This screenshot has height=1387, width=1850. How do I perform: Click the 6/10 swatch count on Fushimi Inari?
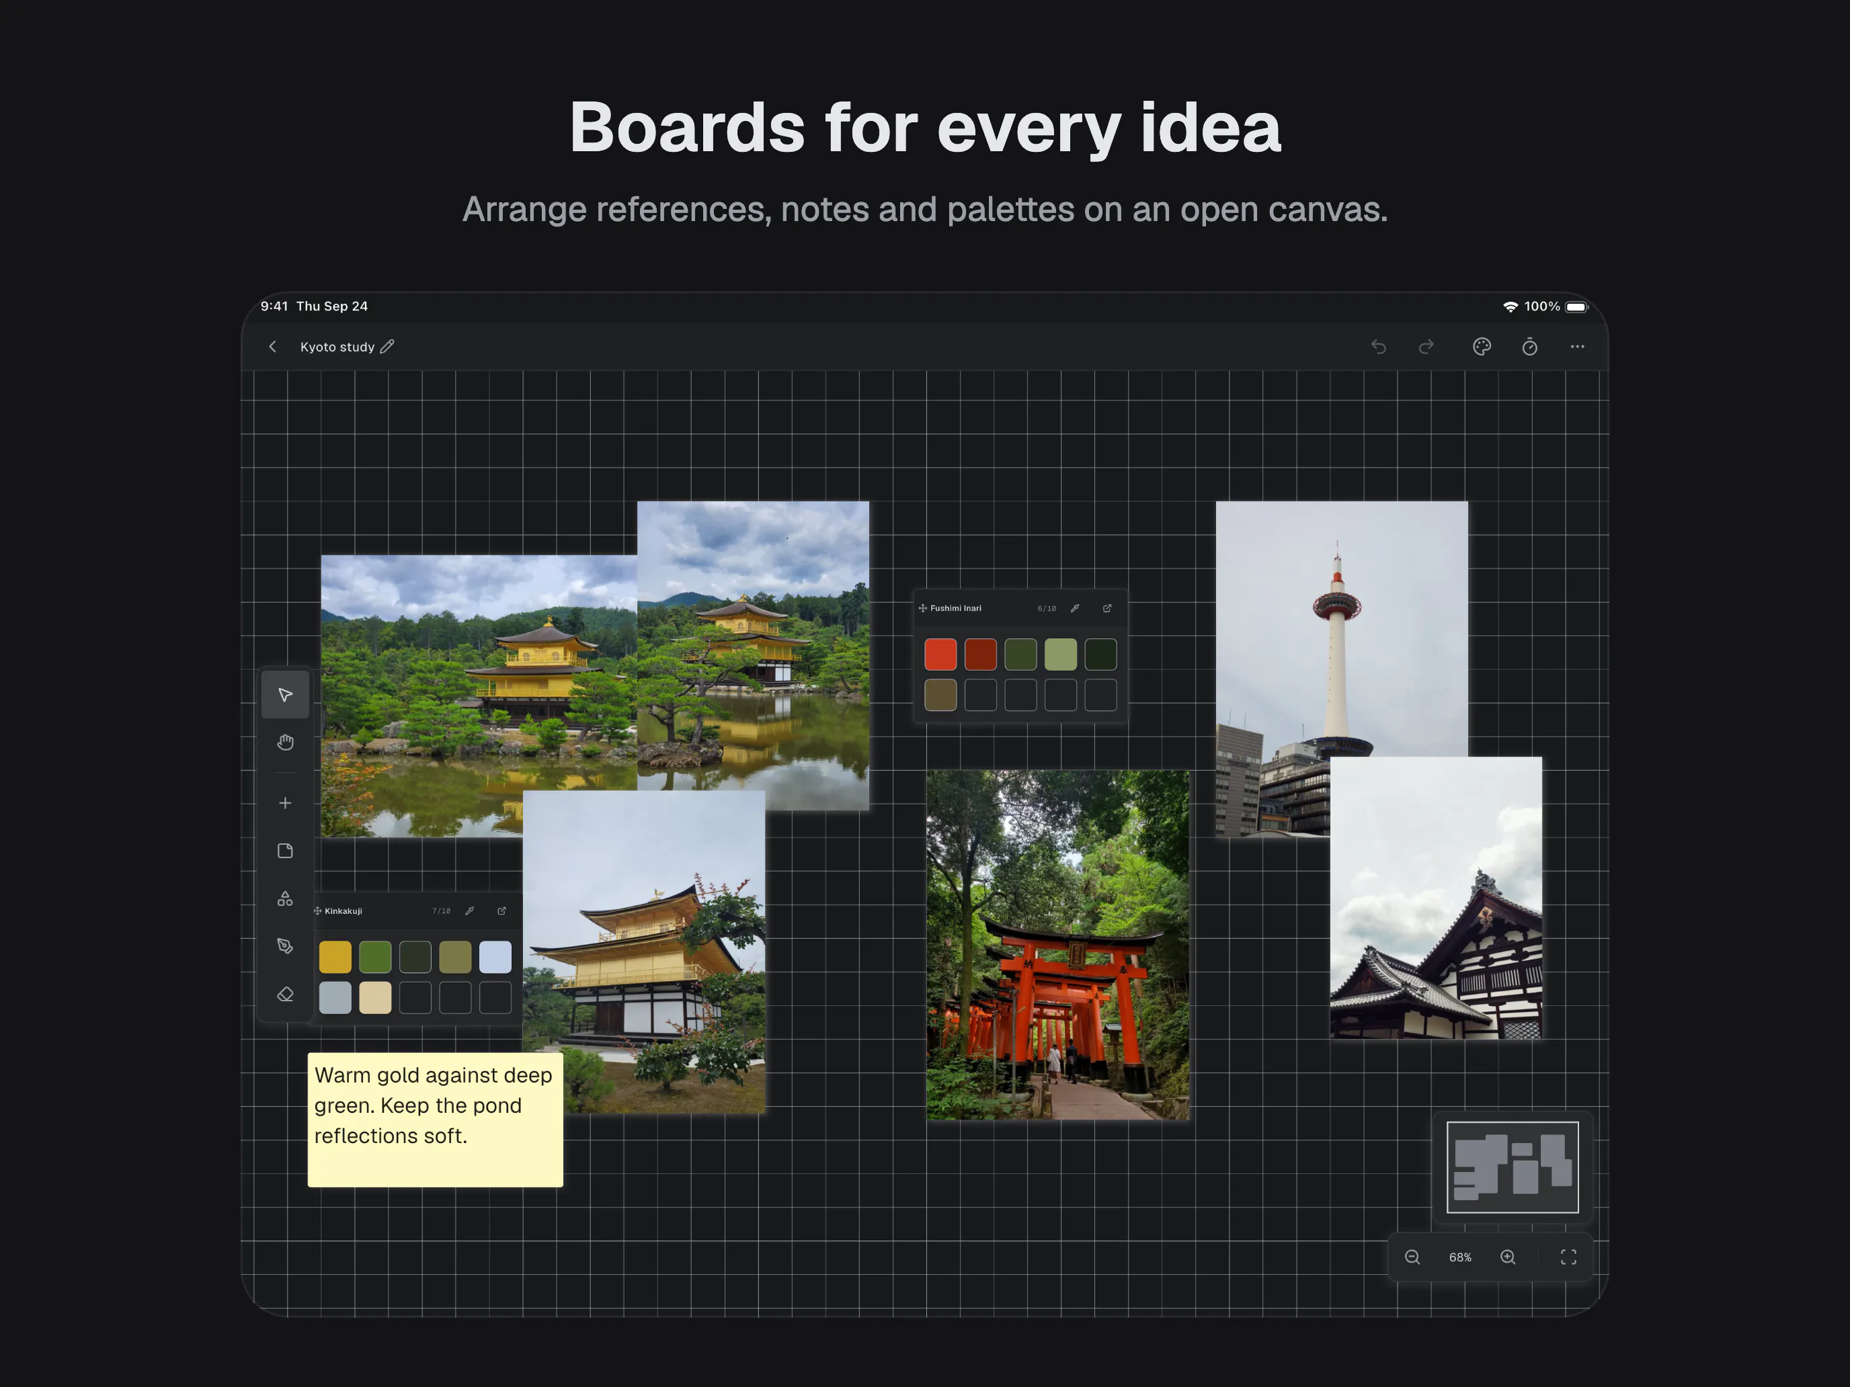click(1047, 609)
